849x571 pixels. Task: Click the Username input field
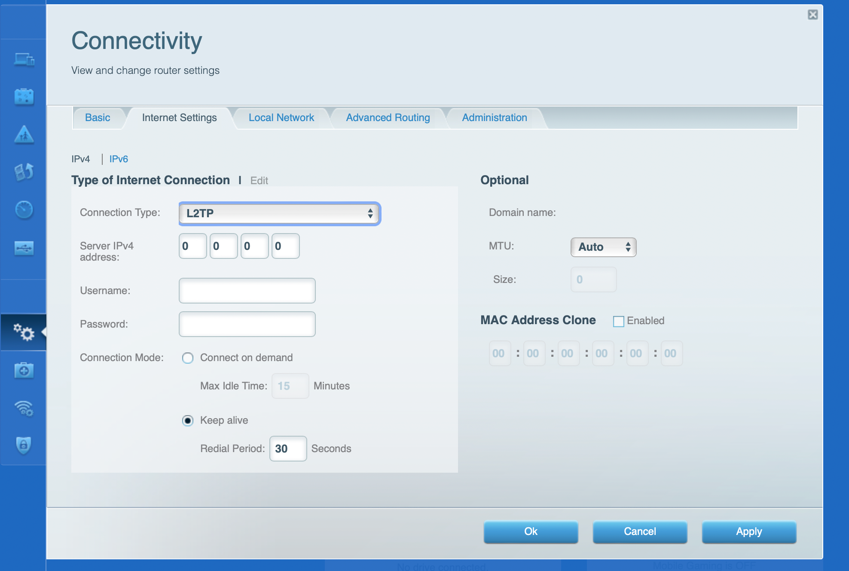[x=247, y=291]
